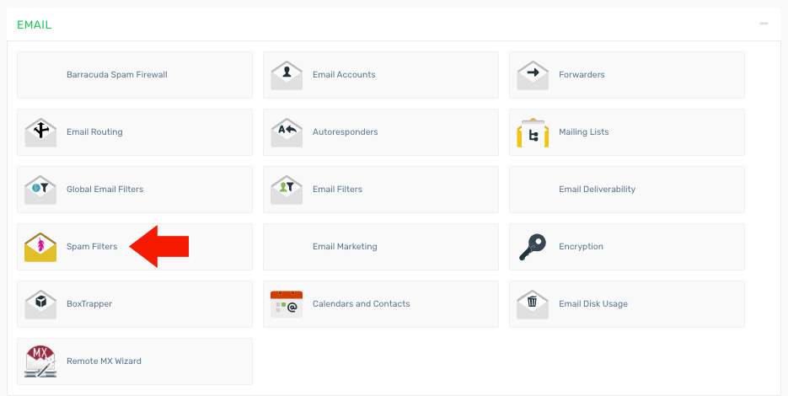This screenshot has width=788, height=396.
Task: Click the Autoresponders envelope icon
Action: (x=287, y=132)
